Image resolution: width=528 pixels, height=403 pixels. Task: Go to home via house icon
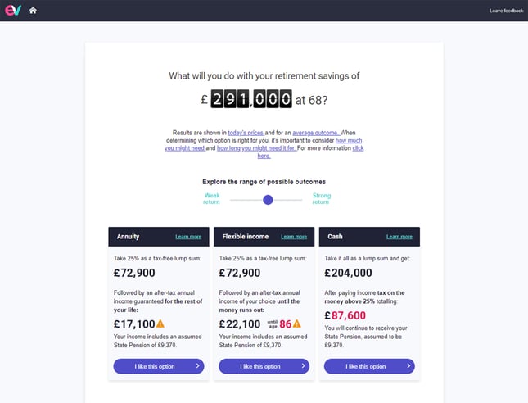33,11
